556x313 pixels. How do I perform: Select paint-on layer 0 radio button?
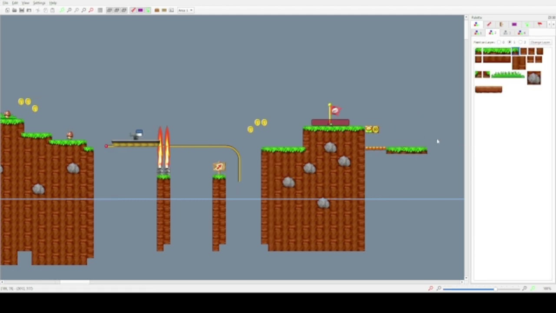pyautogui.click(x=499, y=42)
